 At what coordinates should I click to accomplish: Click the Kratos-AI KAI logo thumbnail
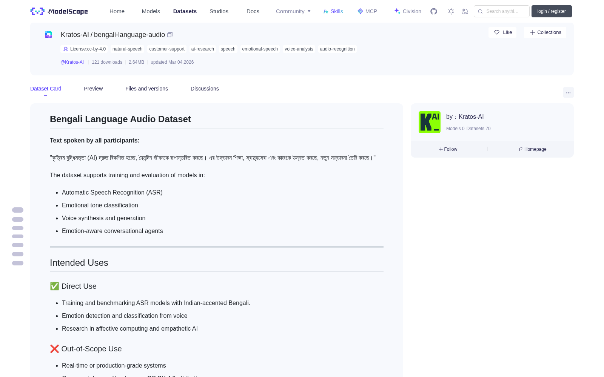(x=430, y=122)
